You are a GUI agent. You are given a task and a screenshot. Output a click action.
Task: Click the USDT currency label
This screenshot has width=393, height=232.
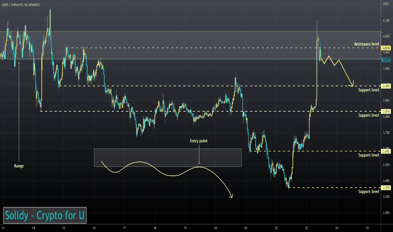[386, 4]
